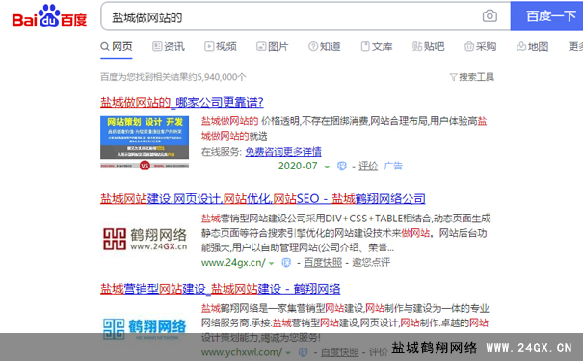Expand the dropdown arrow after www.24gx.cn/
This screenshot has width=583, height=361.
(272, 264)
